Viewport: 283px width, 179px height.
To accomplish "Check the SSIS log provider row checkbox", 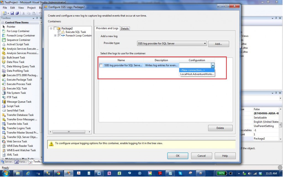I will pyautogui.click(x=101, y=66).
